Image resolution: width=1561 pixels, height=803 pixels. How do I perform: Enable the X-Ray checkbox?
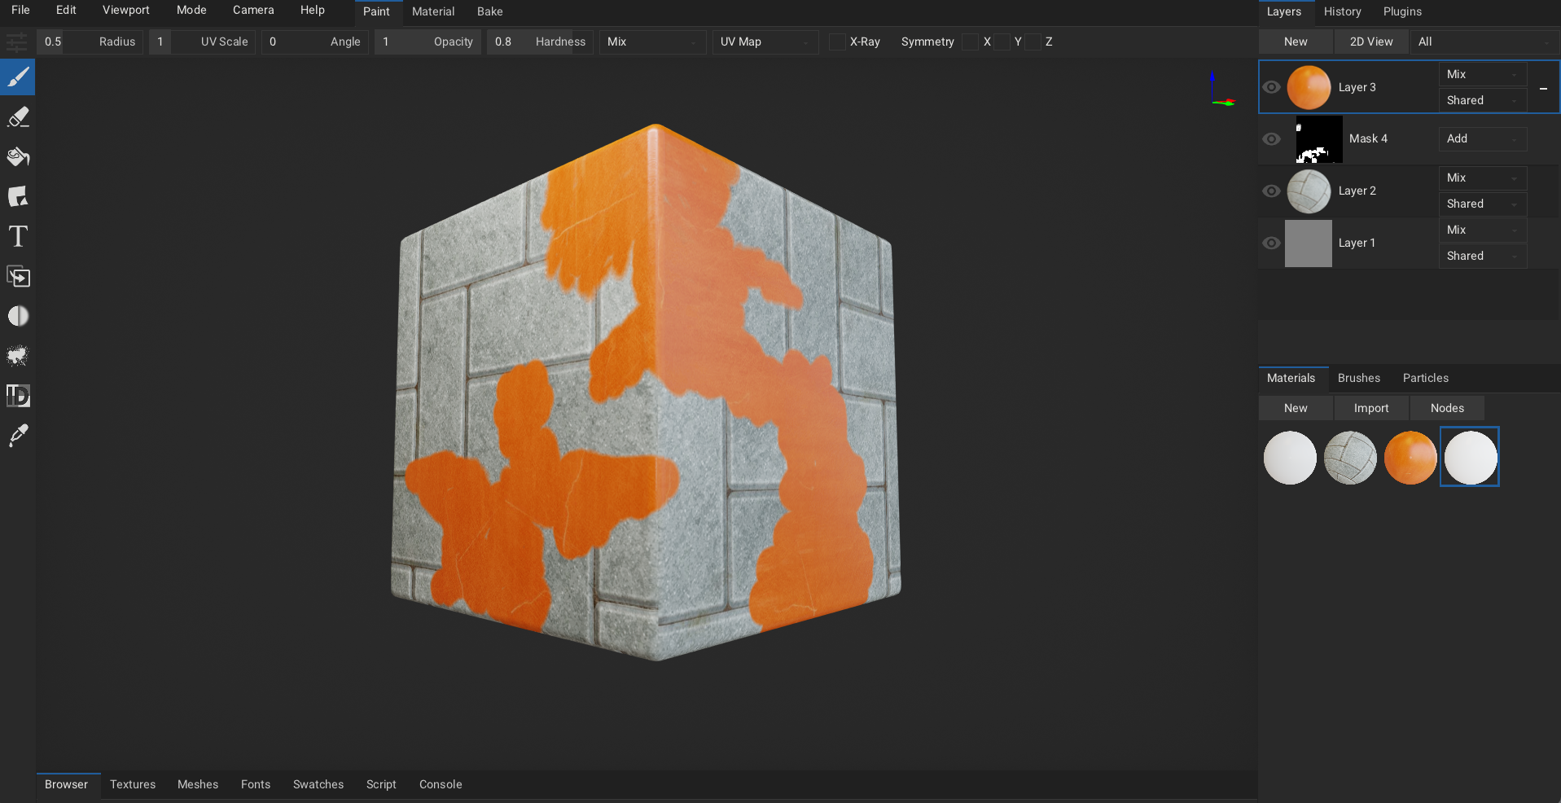837,42
